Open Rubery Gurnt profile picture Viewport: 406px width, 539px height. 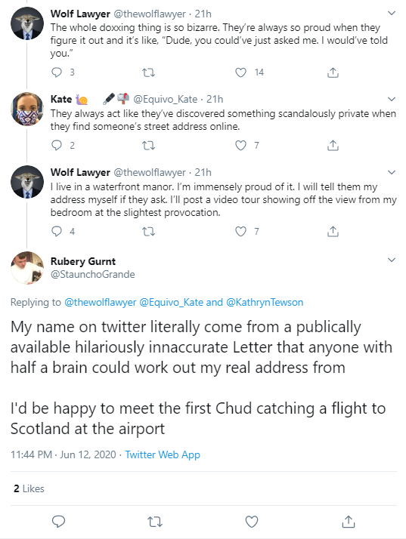(x=27, y=268)
